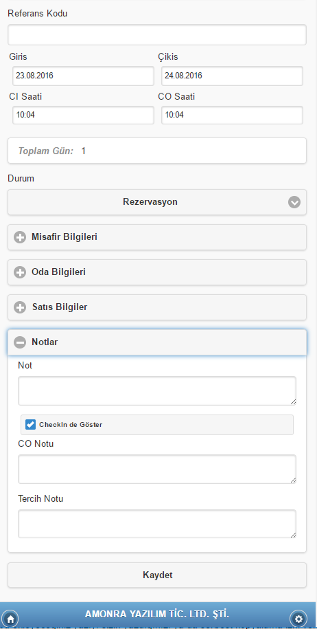Expand the Oda Bilgileri section
Screen dimensions: 317x629
click(x=157, y=272)
